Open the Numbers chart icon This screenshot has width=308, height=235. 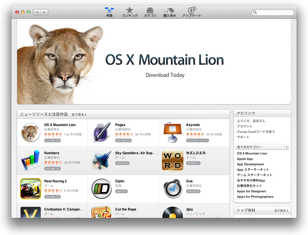click(x=31, y=161)
